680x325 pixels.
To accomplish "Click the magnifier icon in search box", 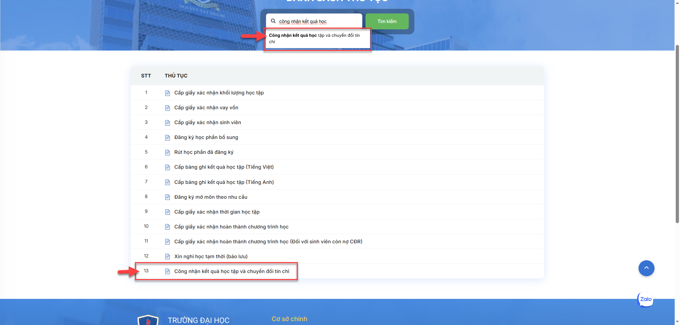I will tap(273, 21).
